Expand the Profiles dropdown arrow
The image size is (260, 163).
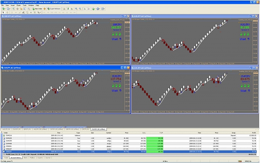pyautogui.click(x=10, y=9)
